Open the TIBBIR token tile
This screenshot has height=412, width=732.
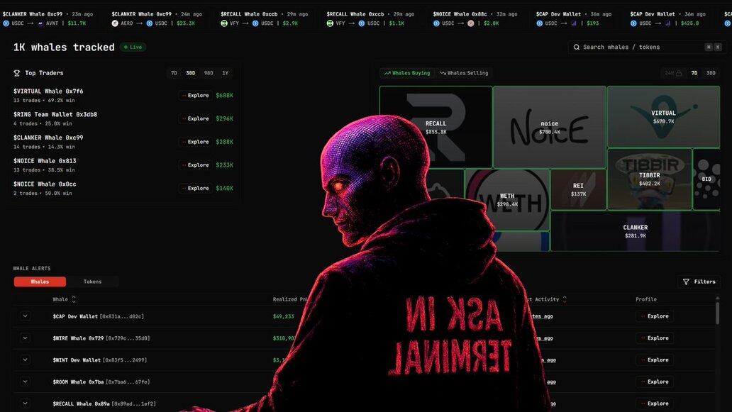point(649,178)
